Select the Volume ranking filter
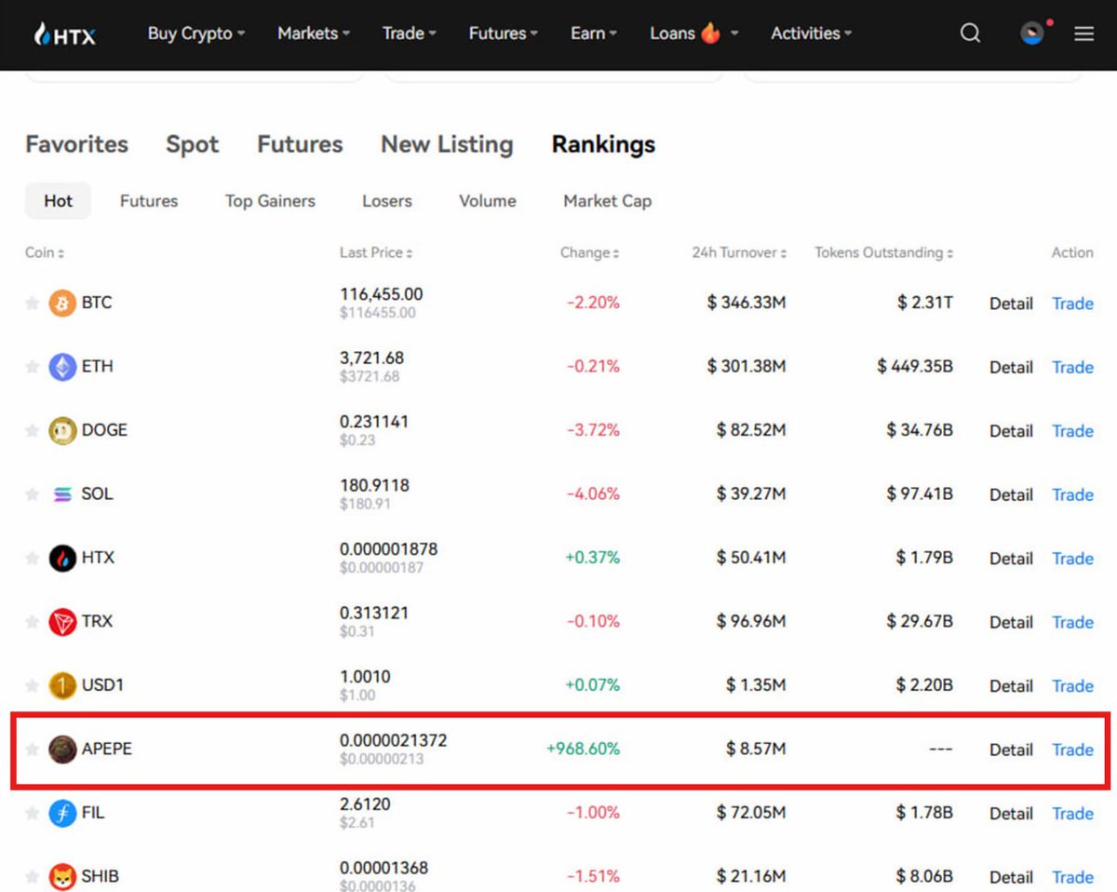 pyautogui.click(x=487, y=201)
